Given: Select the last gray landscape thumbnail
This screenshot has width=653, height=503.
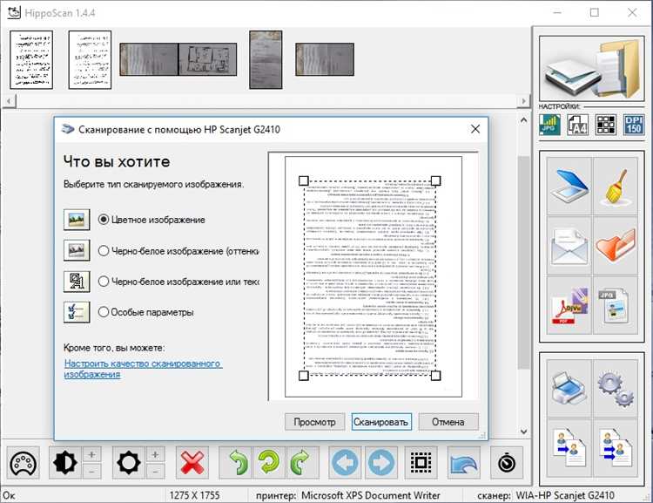Looking at the screenshot, I should pos(325,59).
